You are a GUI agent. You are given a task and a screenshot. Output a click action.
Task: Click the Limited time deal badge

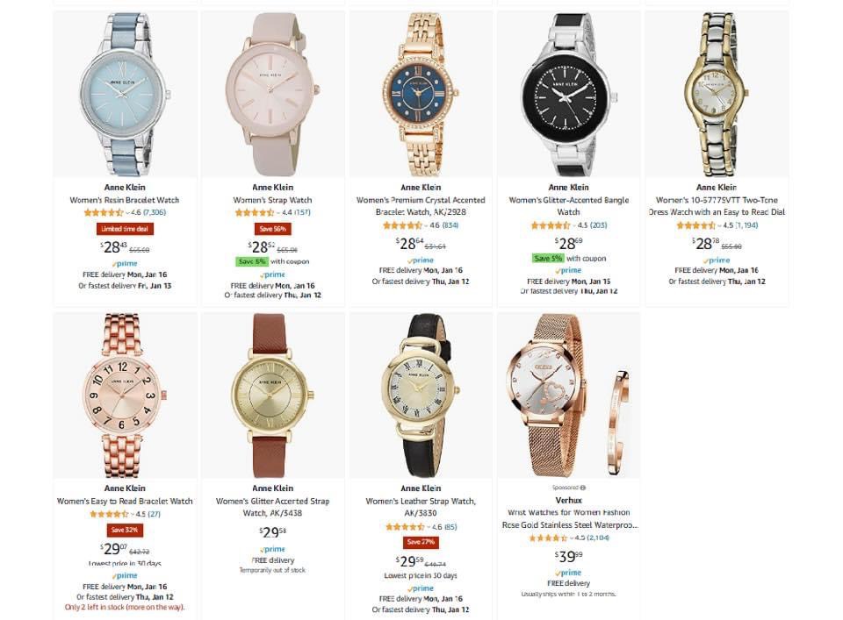pos(125,229)
